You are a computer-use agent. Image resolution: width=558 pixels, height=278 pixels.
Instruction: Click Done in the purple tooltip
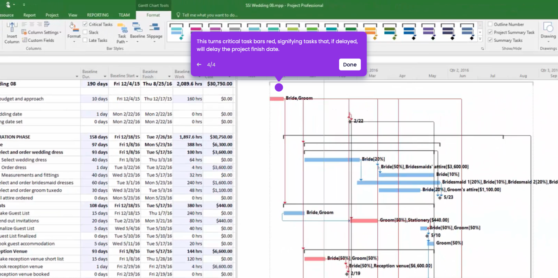(x=350, y=65)
